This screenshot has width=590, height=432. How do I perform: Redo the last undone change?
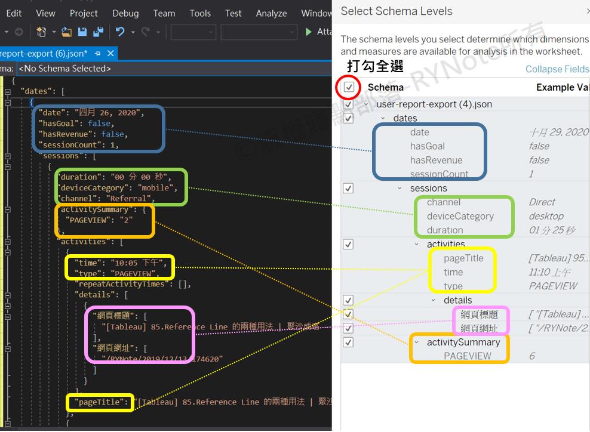point(146,32)
